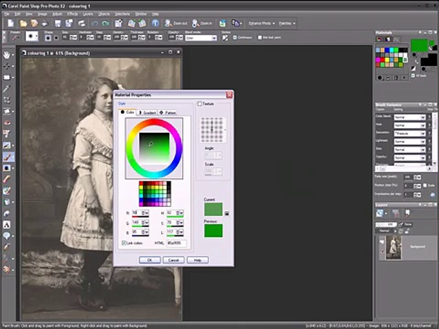439x329 pixels.
Task: Click the Save disk icon
Action: click(58, 23)
